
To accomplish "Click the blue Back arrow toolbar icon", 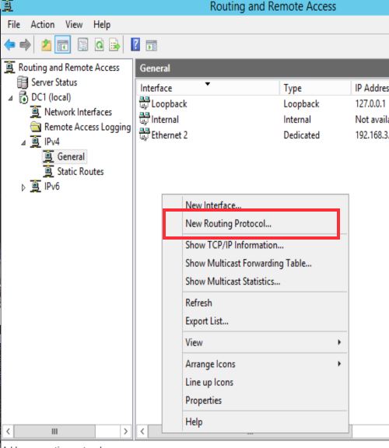I will click(x=10, y=45).
